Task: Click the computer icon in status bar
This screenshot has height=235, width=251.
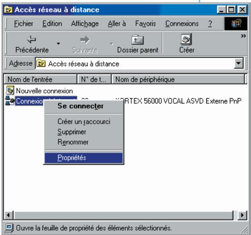Action: point(9,228)
